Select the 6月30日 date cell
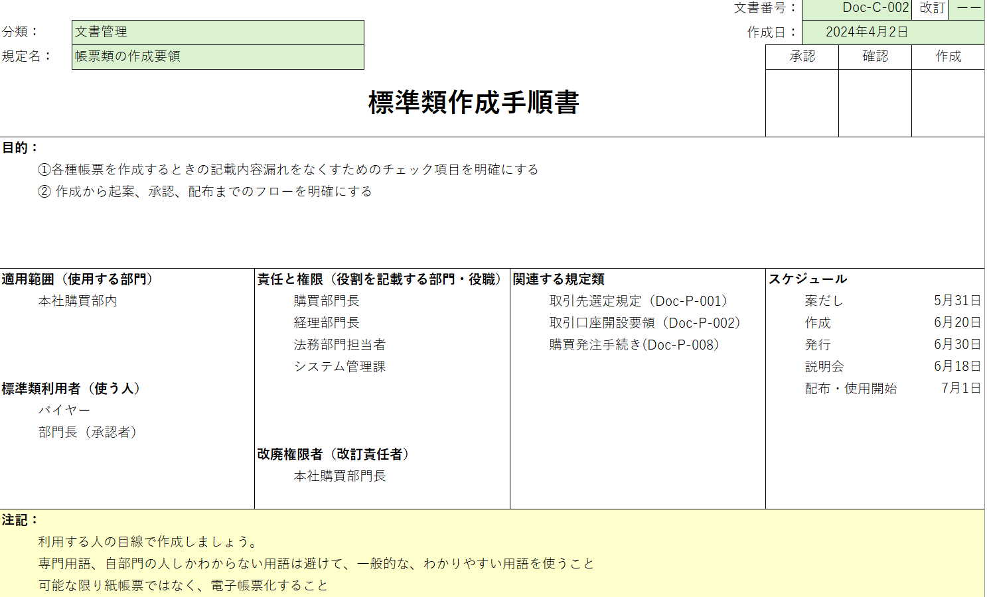Viewport: 987px width, 597px height. click(x=957, y=344)
